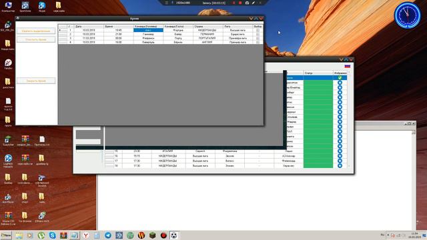Open the orange W app on the taskbar
This screenshot has height=240, width=427.
[x=141, y=235]
